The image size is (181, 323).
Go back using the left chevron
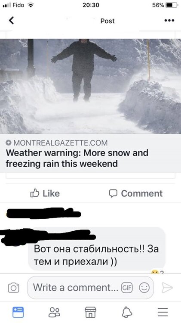coord(12,20)
